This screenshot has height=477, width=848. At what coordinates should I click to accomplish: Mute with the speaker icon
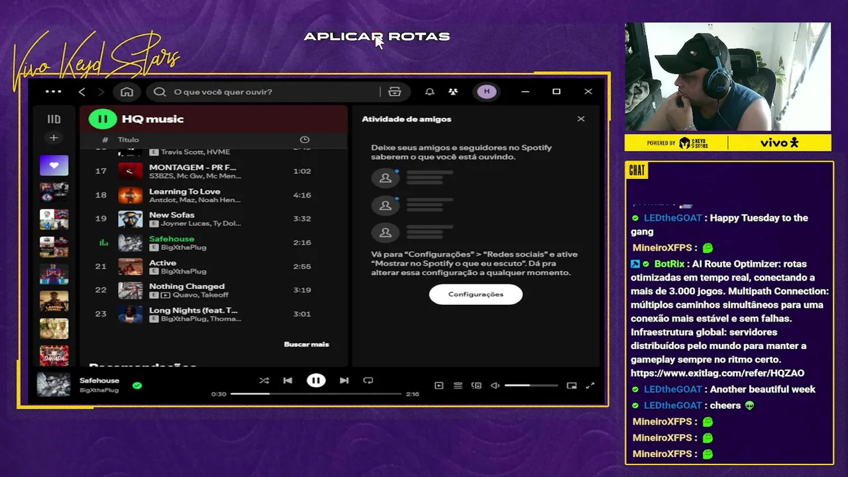(x=494, y=385)
